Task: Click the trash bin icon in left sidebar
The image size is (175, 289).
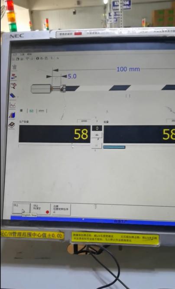Action: pos(14,67)
